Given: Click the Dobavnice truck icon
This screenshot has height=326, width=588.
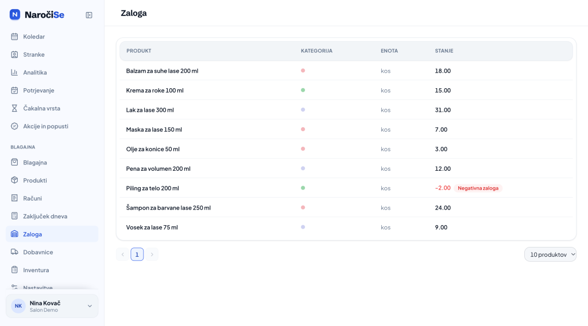Looking at the screenshot, I should (x=14, y=252).
